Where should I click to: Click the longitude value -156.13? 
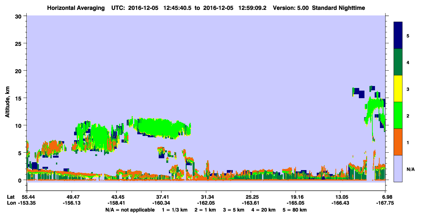(x=71, y=203)
